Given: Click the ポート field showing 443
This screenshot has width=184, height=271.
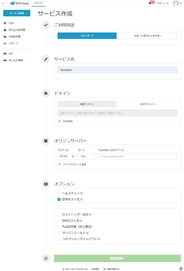Looking at the screenshot, I should click(x=87, y=156).
